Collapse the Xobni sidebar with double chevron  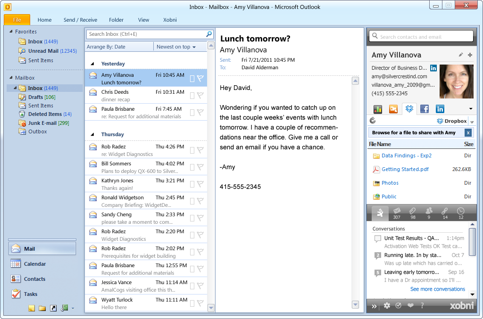tap(374, 306)
